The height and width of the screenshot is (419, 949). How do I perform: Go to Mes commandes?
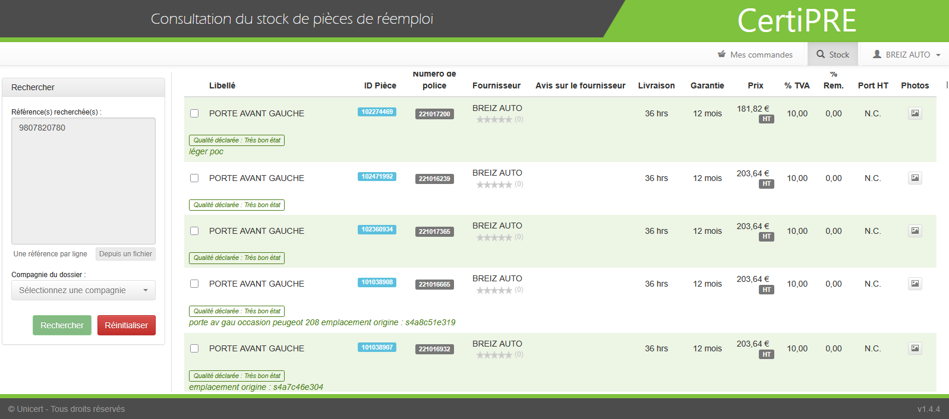coord(755,55)
